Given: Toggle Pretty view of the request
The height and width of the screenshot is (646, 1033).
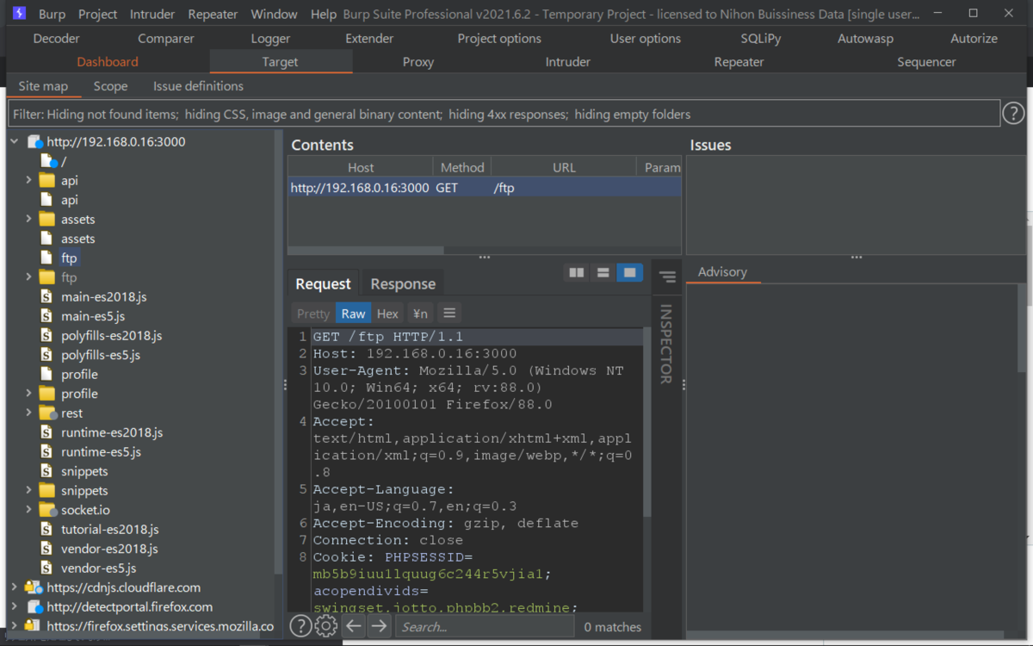Looking at the screenshot, I should (x=313, y=314).
